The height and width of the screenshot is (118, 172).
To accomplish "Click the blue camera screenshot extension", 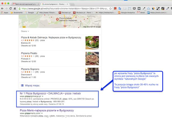I will [149, 9].
